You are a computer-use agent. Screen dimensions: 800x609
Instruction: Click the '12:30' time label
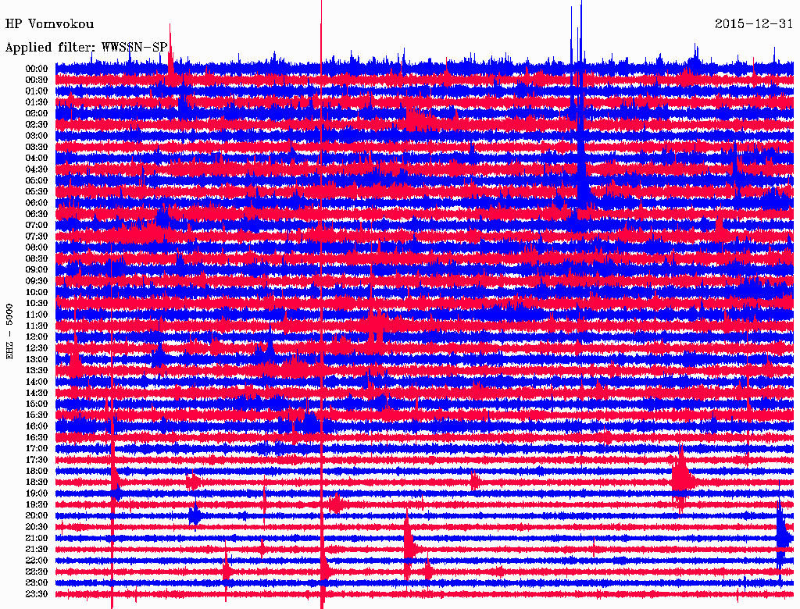pyautogui.click(x=36, y=348)
